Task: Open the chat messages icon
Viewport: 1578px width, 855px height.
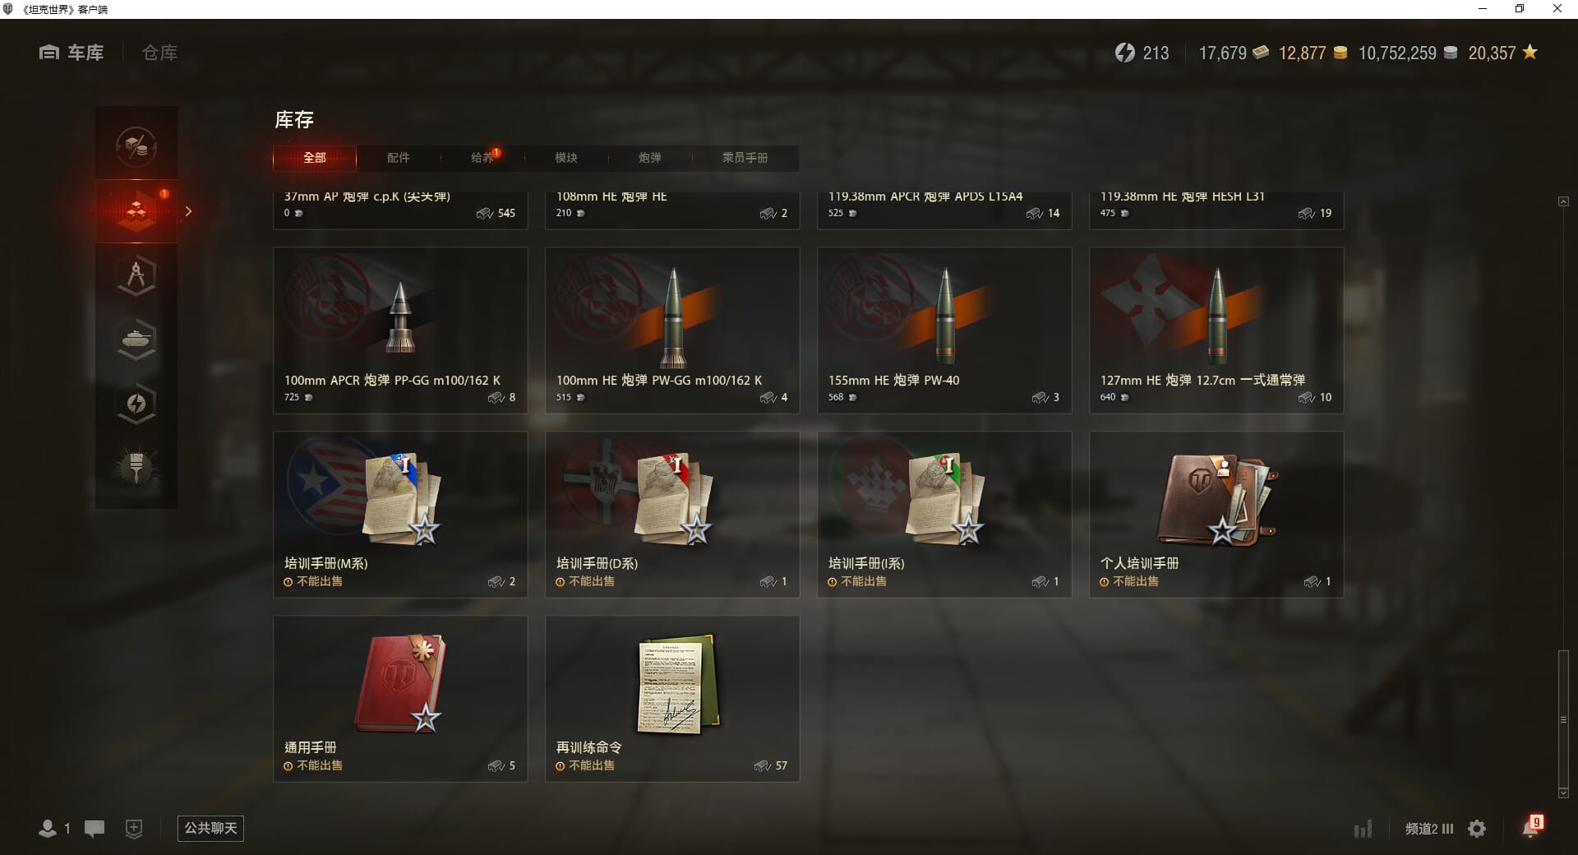Action: (95, 829)
